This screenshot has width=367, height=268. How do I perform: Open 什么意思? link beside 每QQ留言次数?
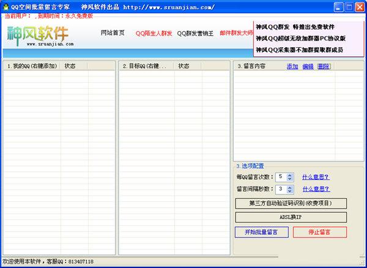pyautogui.click(x=316, y=177)
